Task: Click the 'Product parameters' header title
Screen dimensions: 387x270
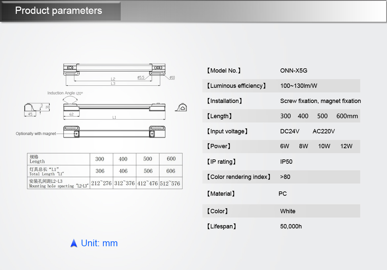Action: (59, 11)
